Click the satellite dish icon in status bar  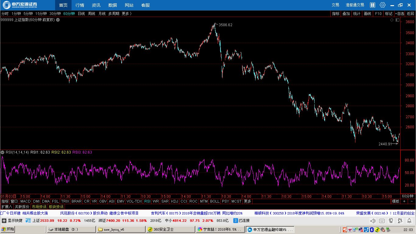point(400,221)
